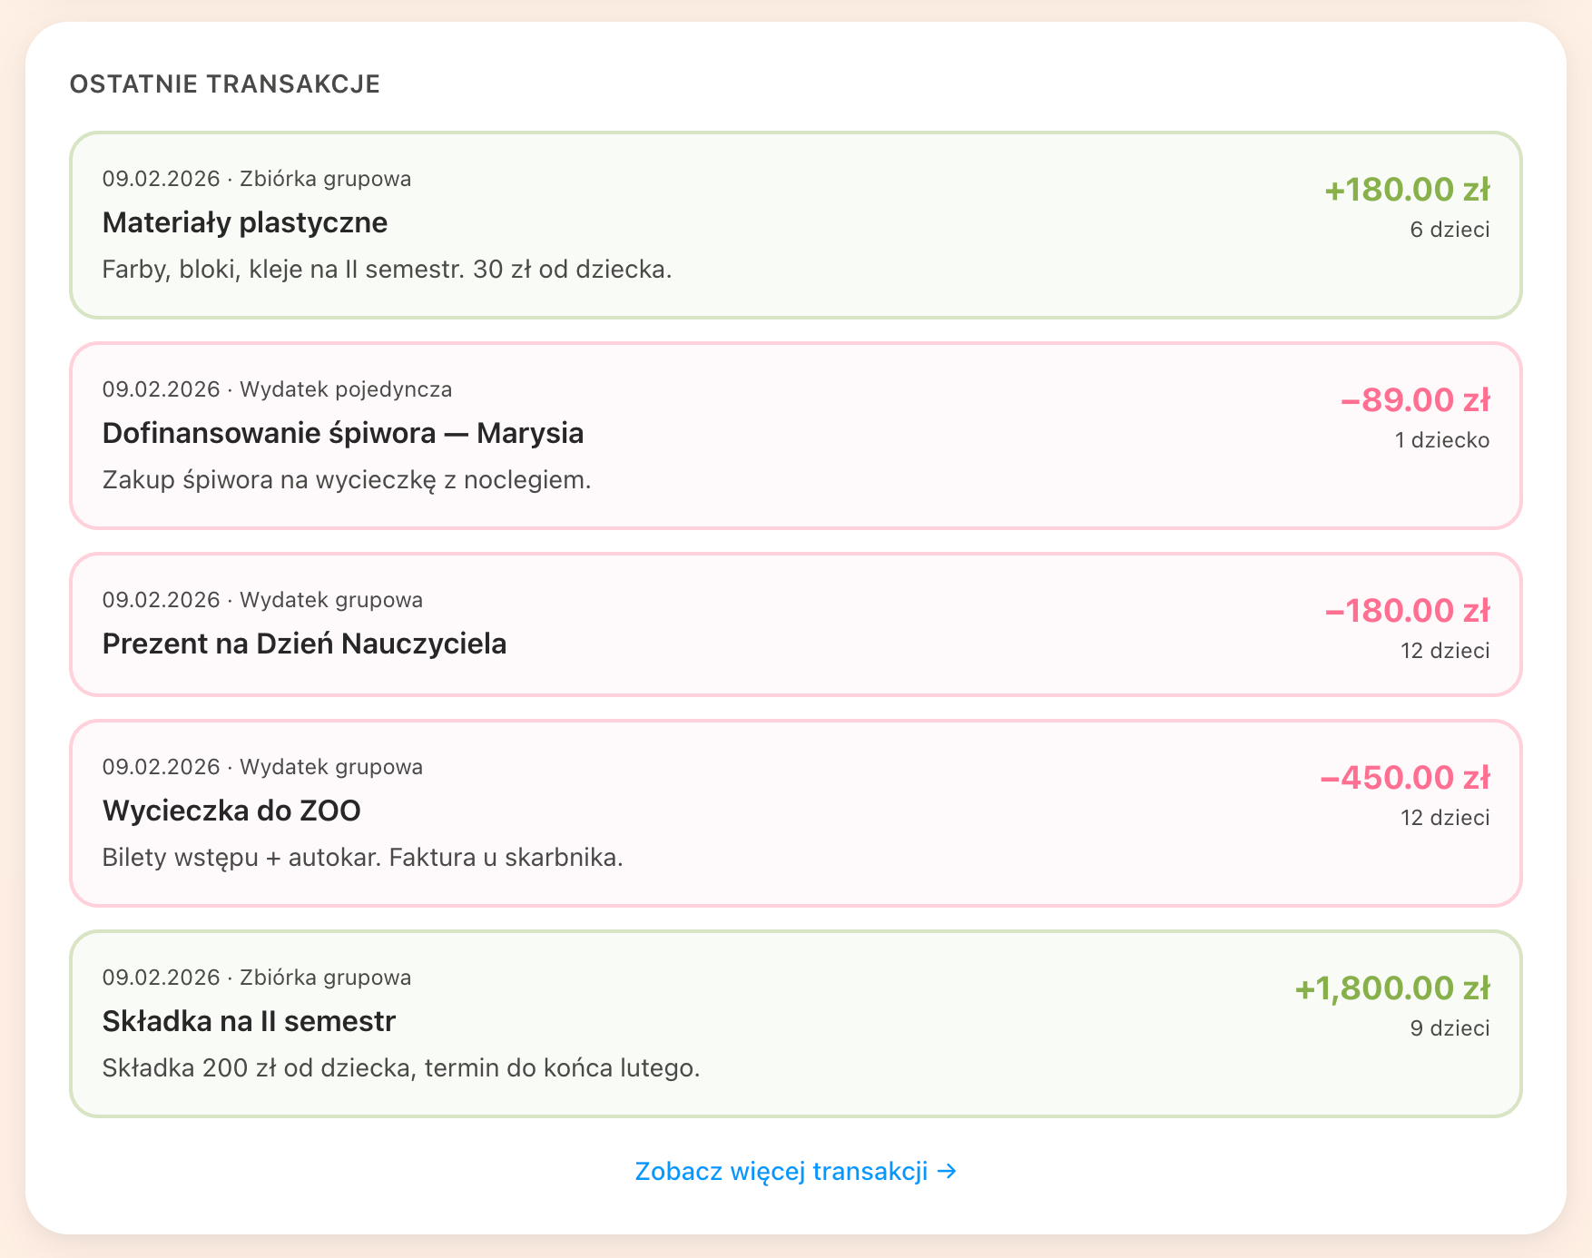
Task: Open the 'Składka na II semestr' collection card
Action: point(794,1021)
